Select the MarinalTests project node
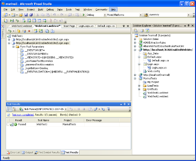Screen dimensions: 196x161 click(x=150, y=78)
